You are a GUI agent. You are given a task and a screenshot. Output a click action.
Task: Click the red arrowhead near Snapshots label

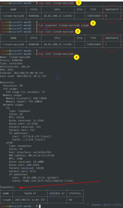tap(21, 187)
